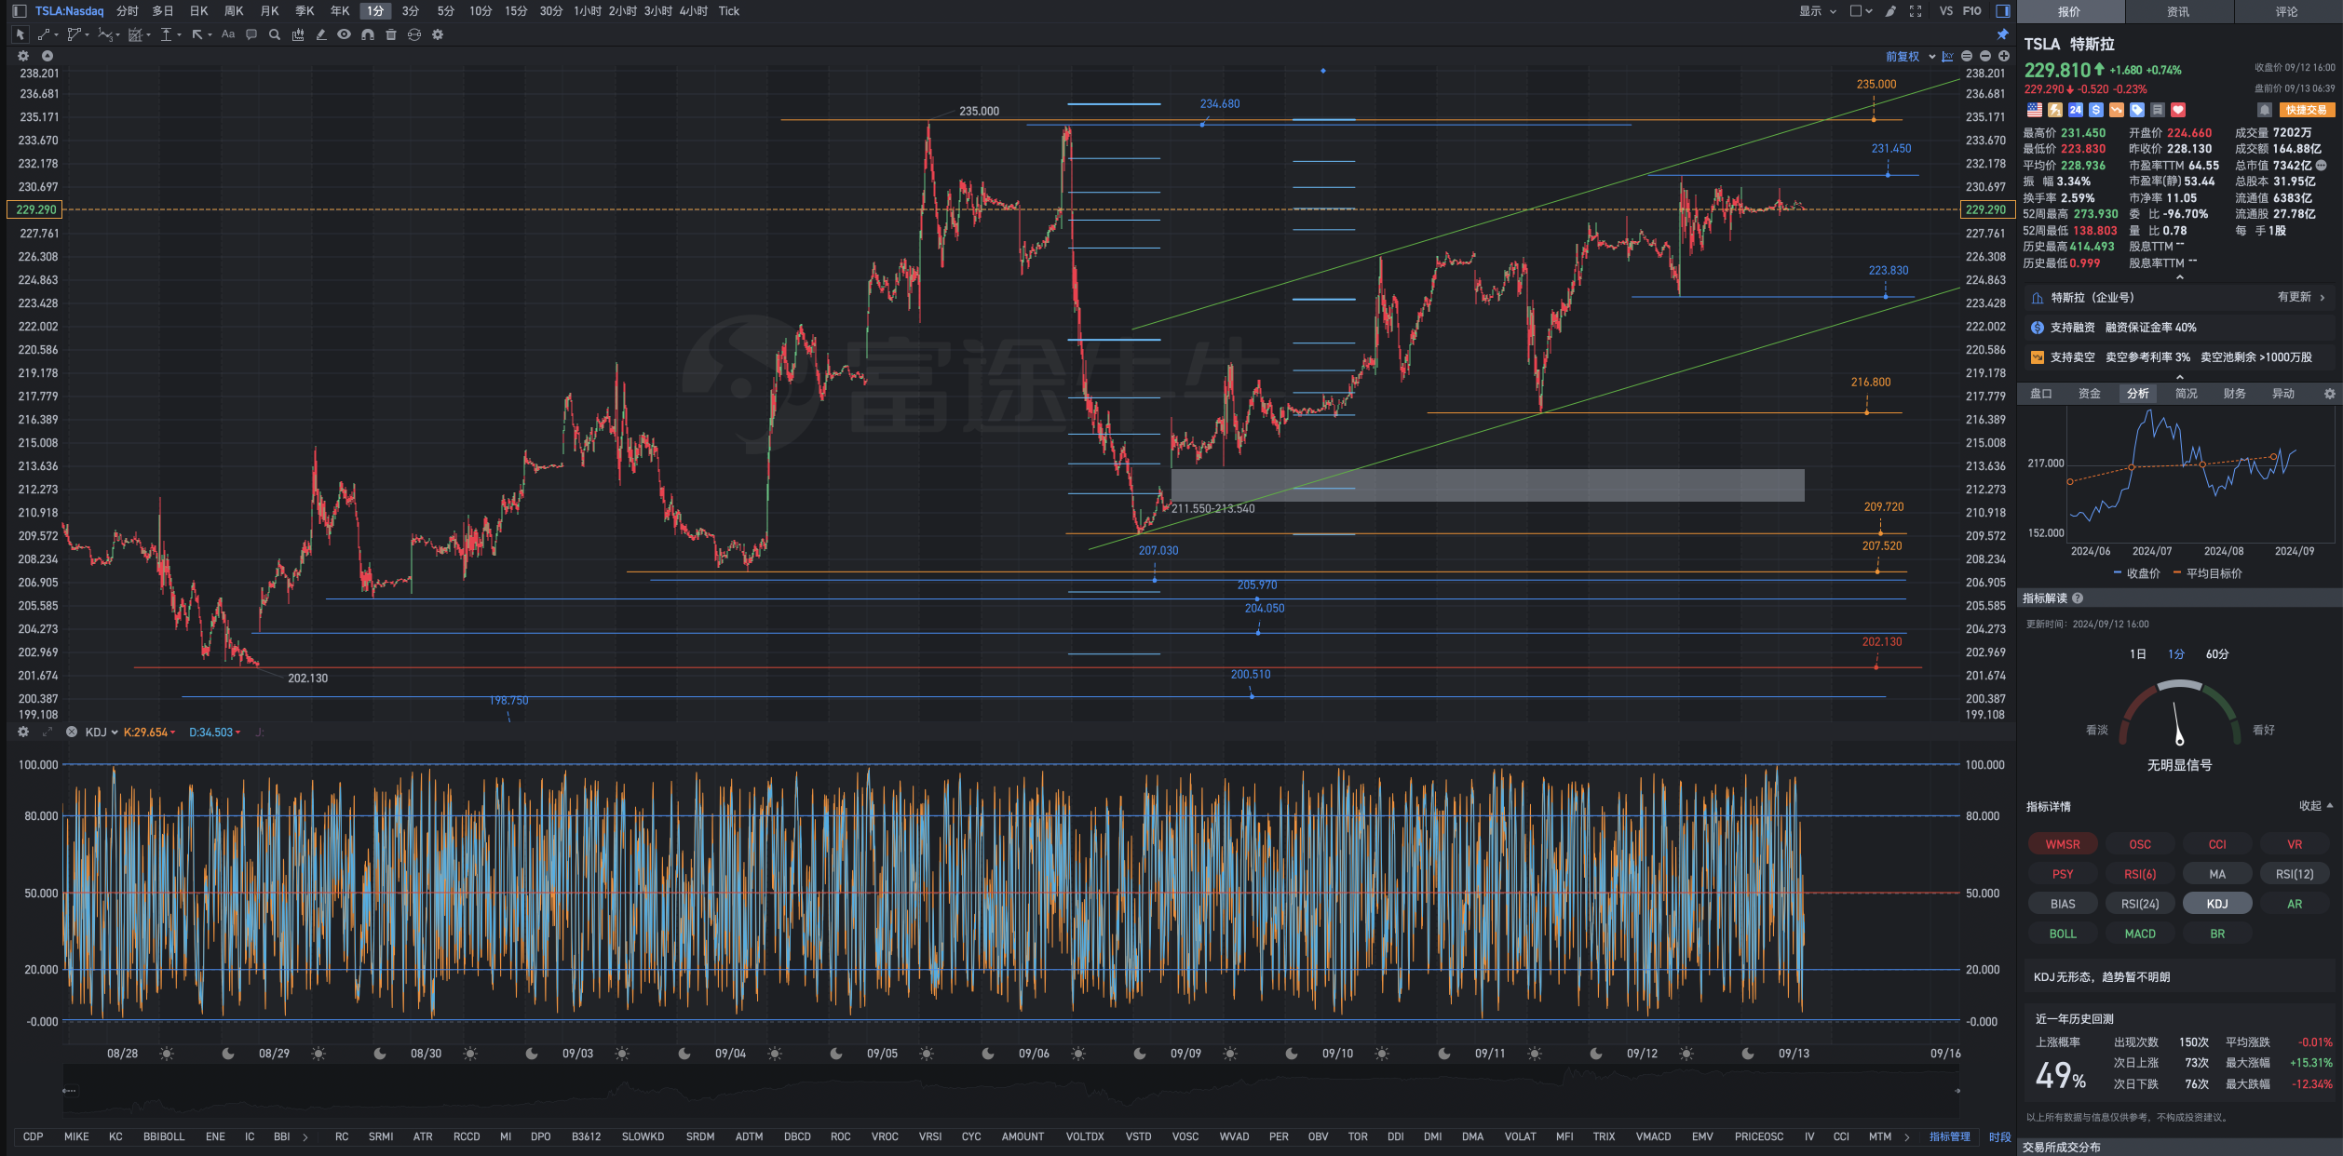2343x1156 pixels.
Task: Click the paintbrush draw icon
Action: (1890, 11)
